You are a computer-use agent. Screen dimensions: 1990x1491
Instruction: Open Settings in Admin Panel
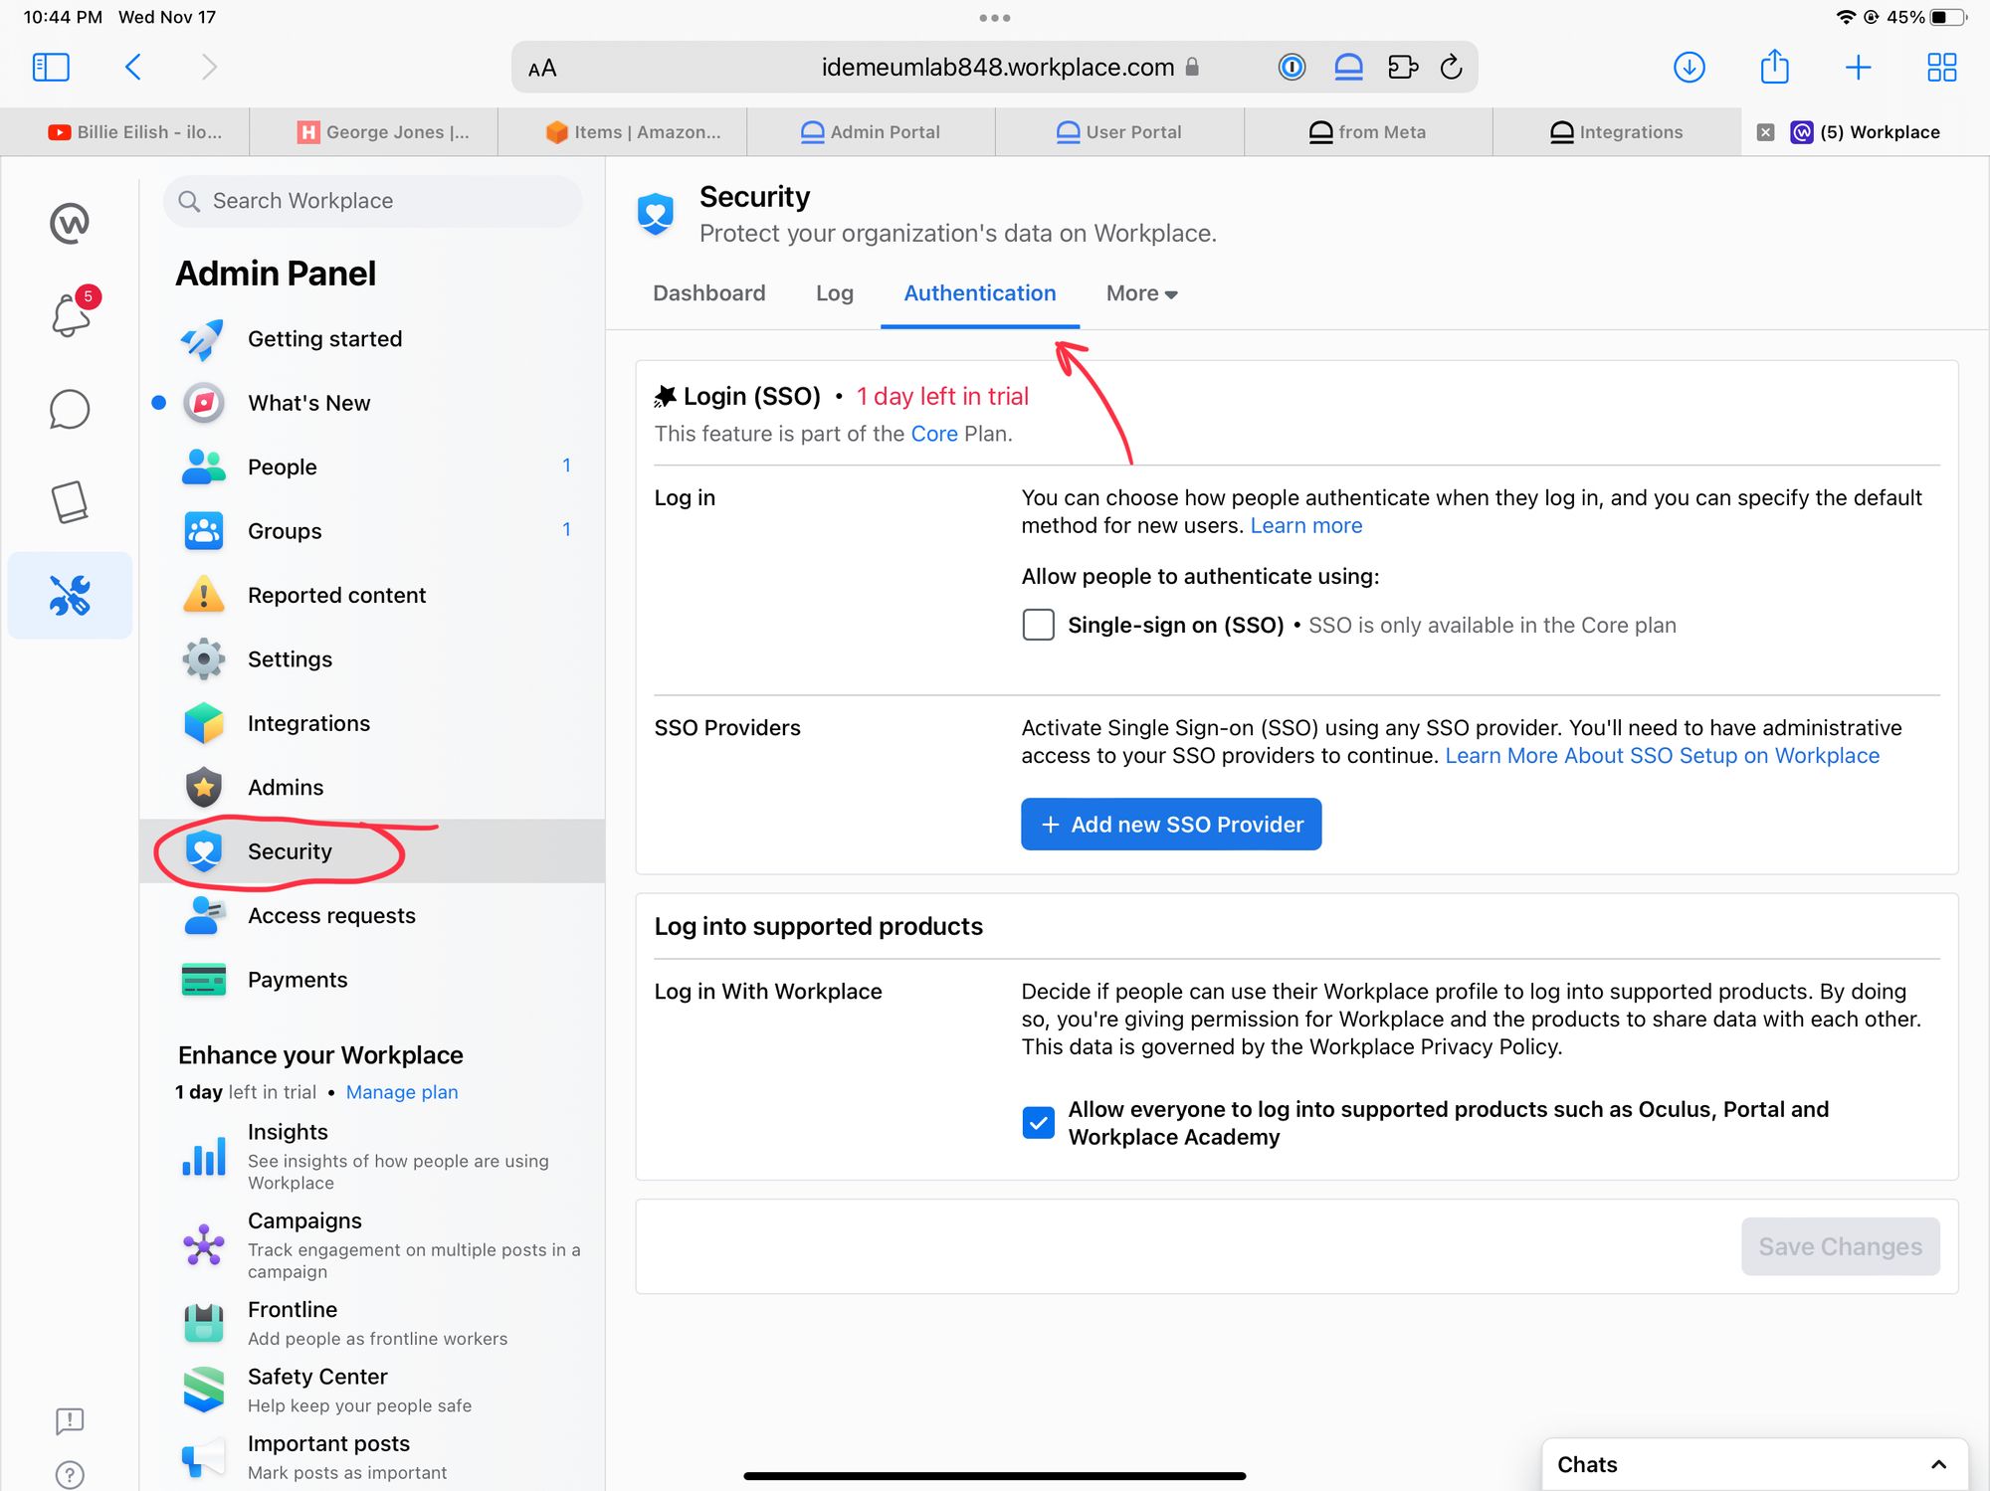point(372,659)
